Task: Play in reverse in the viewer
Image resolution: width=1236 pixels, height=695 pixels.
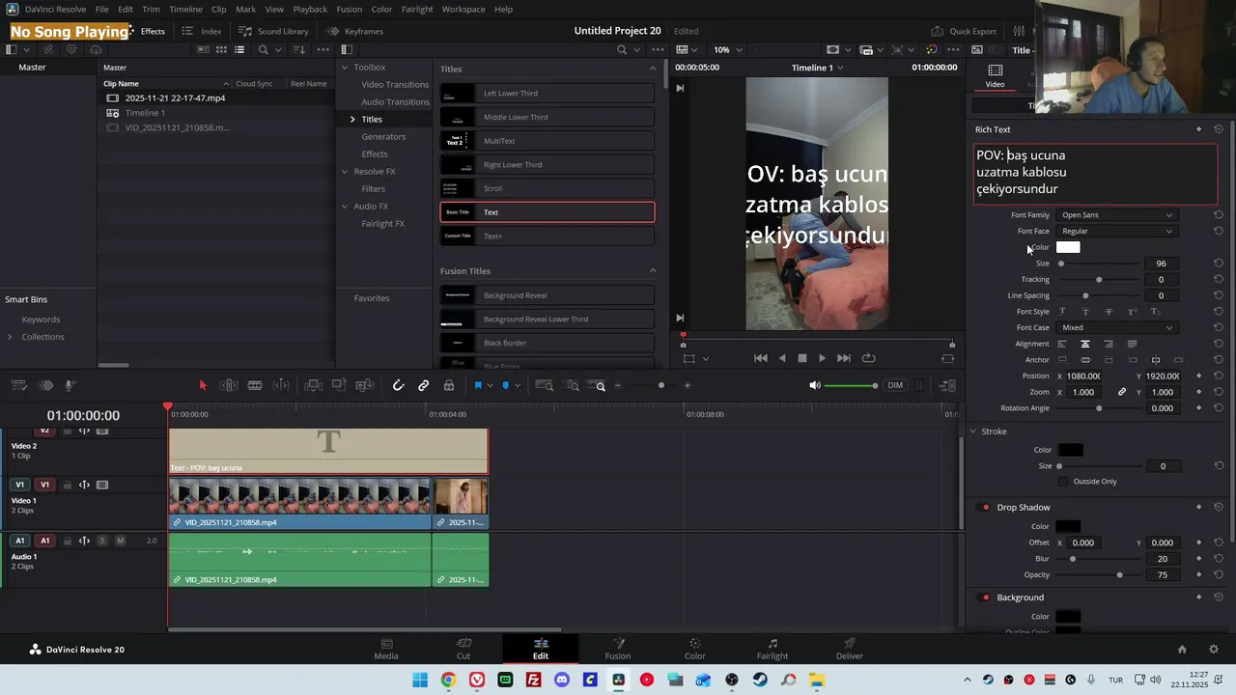Action: [782, 358]
